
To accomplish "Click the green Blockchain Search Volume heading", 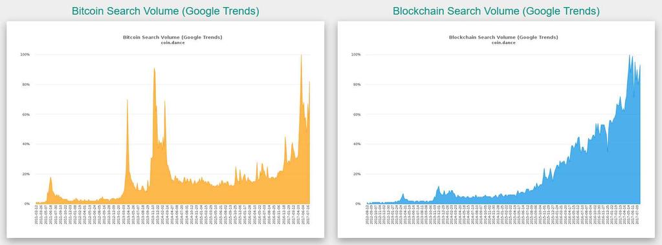I will coord(496,11).
